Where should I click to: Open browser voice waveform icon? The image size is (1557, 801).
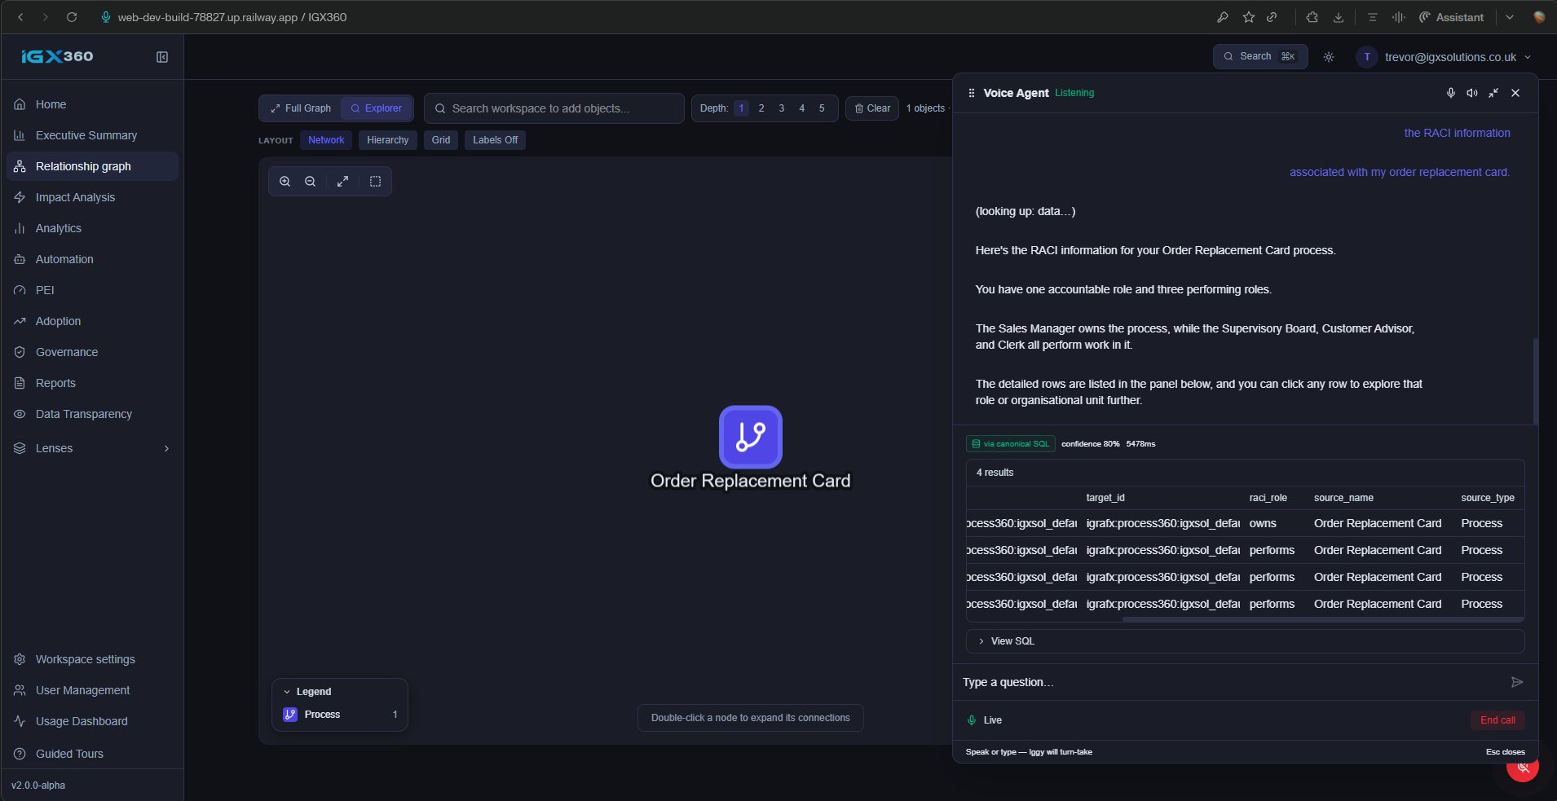(1399, 17)
